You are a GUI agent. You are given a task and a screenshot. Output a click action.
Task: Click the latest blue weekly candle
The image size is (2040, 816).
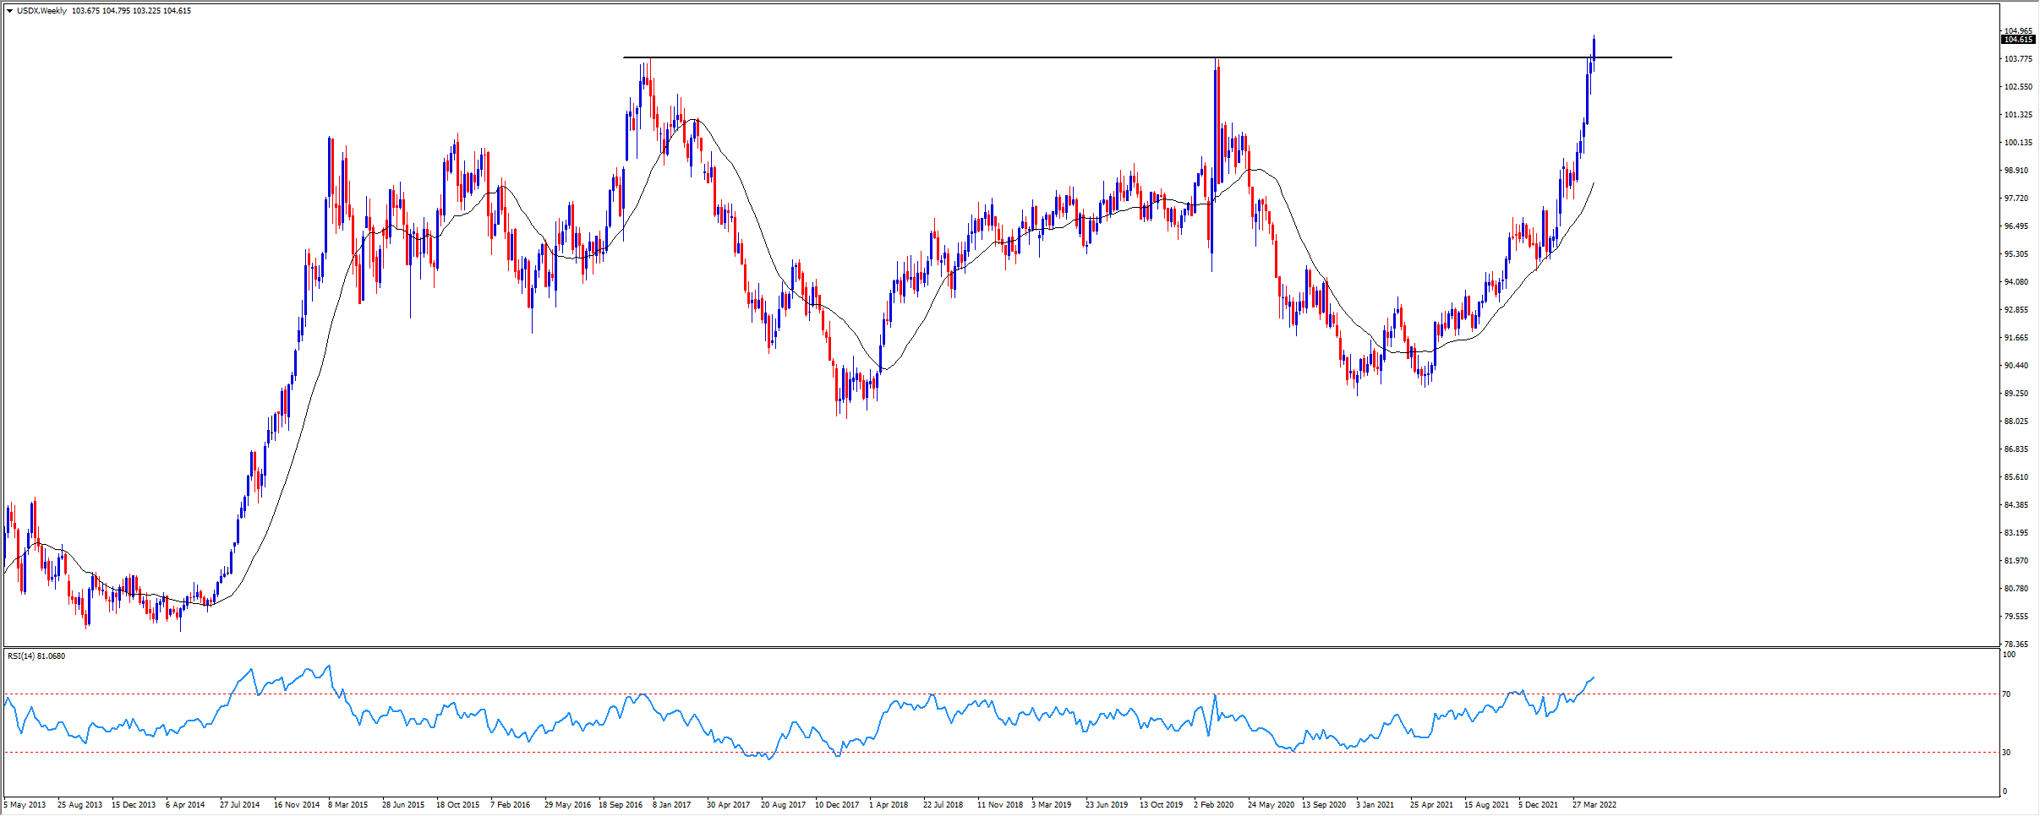coord(1594,46)
